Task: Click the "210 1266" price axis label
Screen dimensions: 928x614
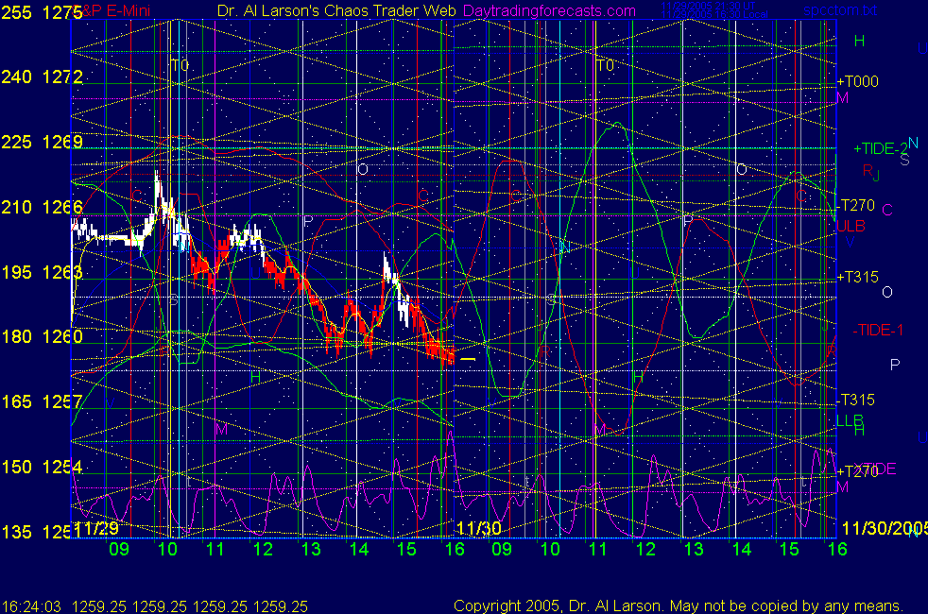Action: [42, 207]
